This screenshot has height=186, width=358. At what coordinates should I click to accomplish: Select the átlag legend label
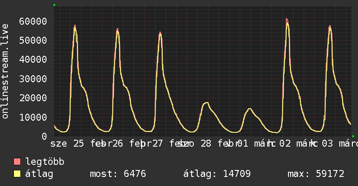(39, 174)
